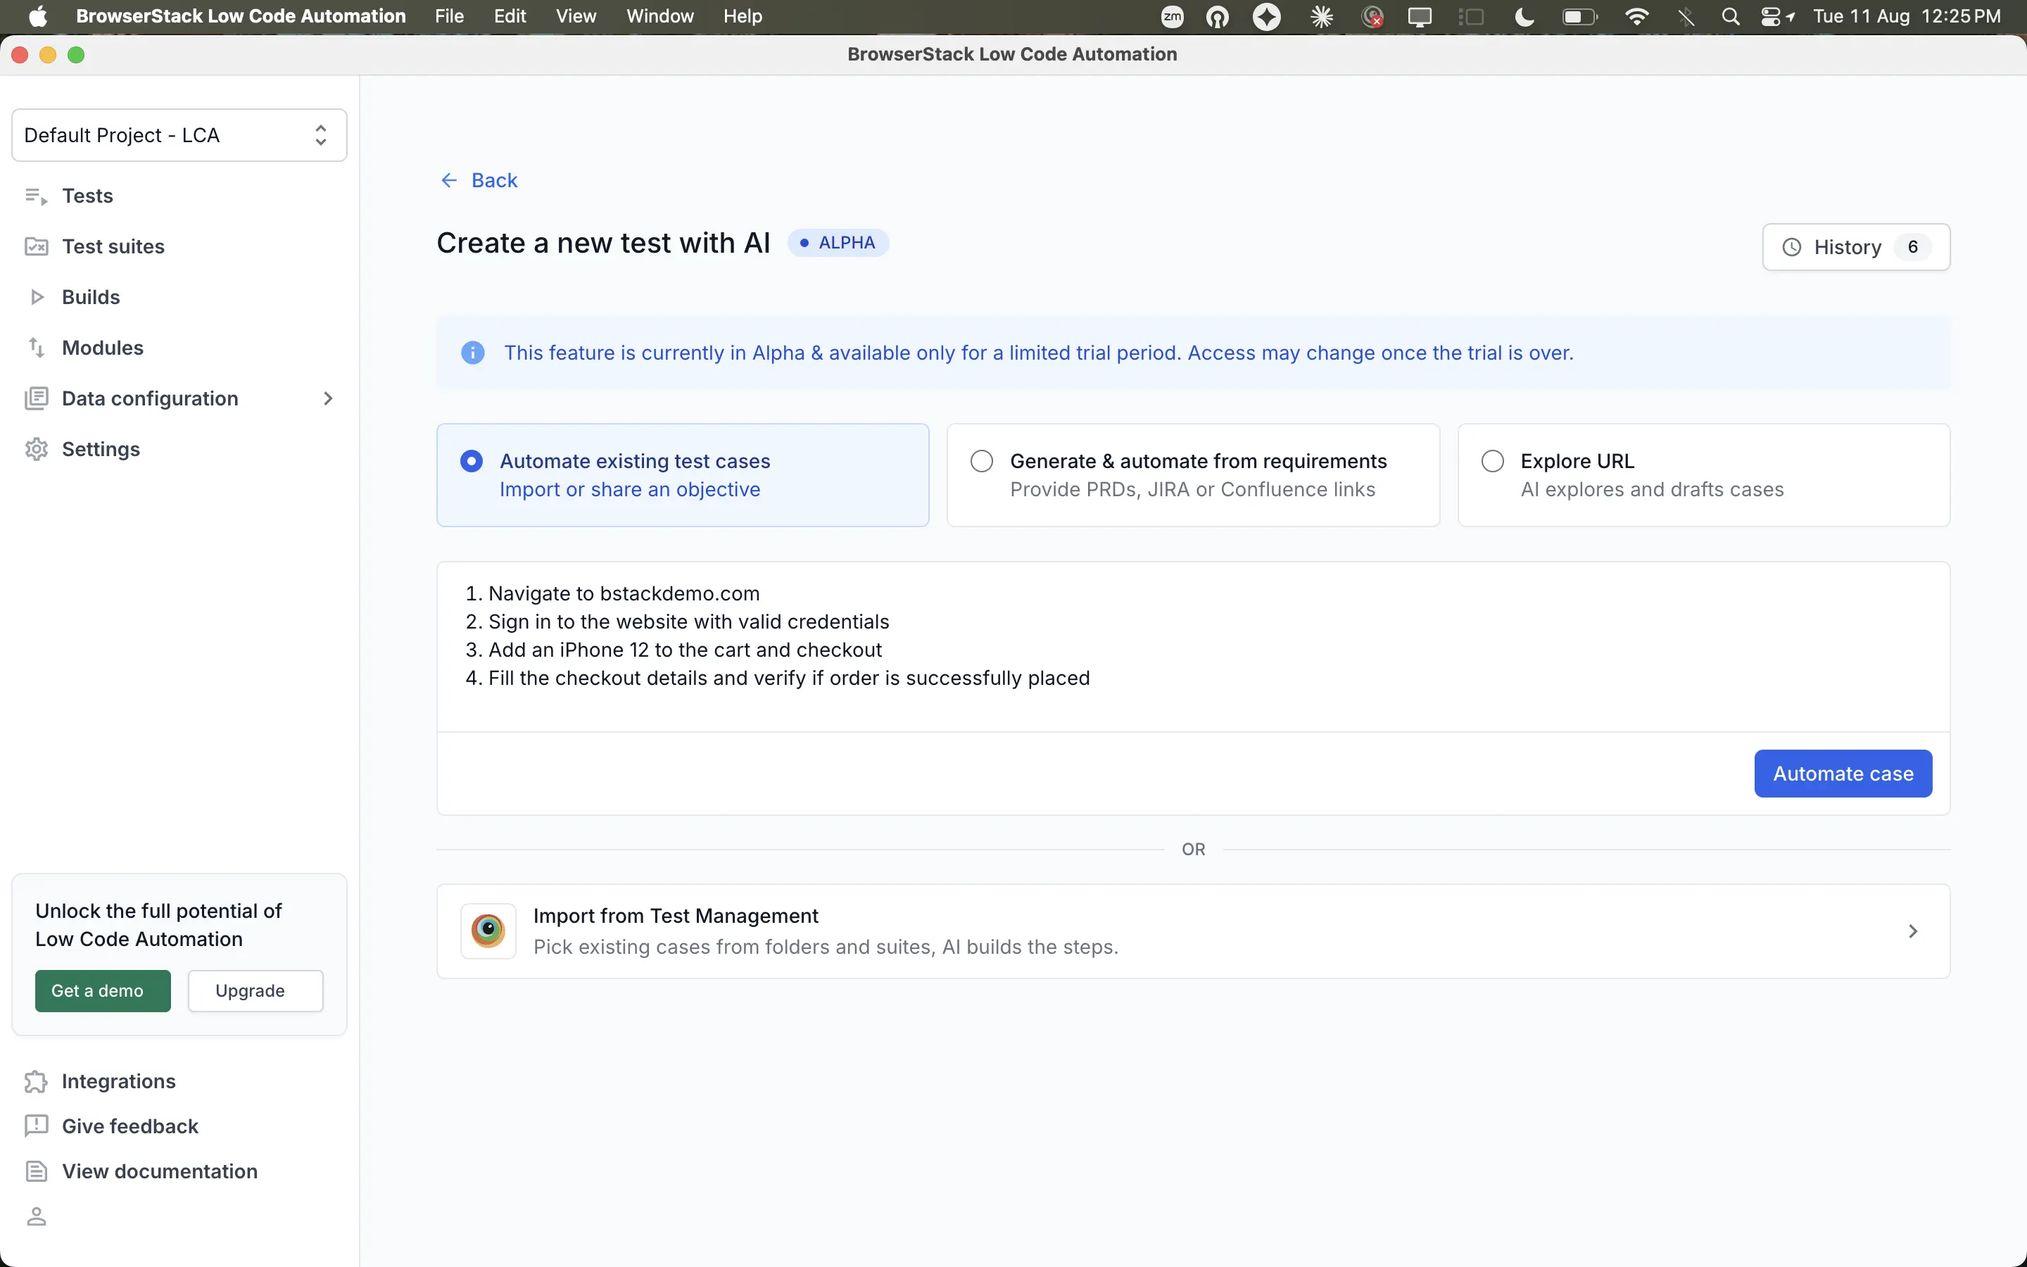Screen dimensions: 2027x1267
Task: Open the Apple menu
Action: [38, 16]
